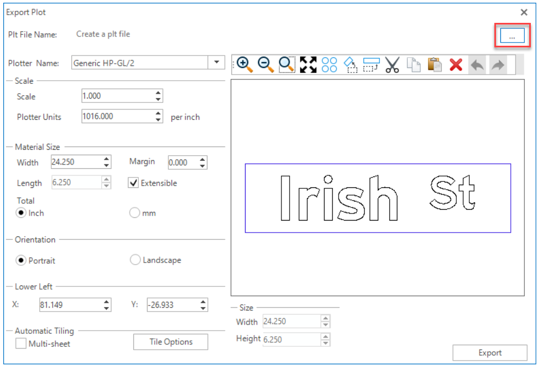The height and width of the screenshot is (366, 539).
Task: Select the Inch radio button
Action: [21, 213]
